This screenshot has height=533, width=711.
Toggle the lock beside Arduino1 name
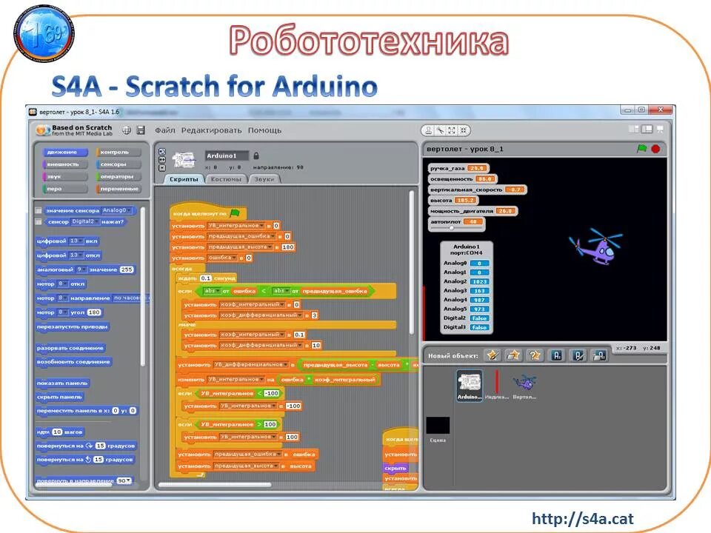click(x=256, y=155)
